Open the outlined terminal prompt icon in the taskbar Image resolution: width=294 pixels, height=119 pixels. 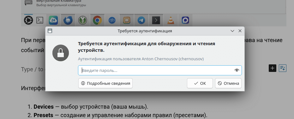coord(40,20)
